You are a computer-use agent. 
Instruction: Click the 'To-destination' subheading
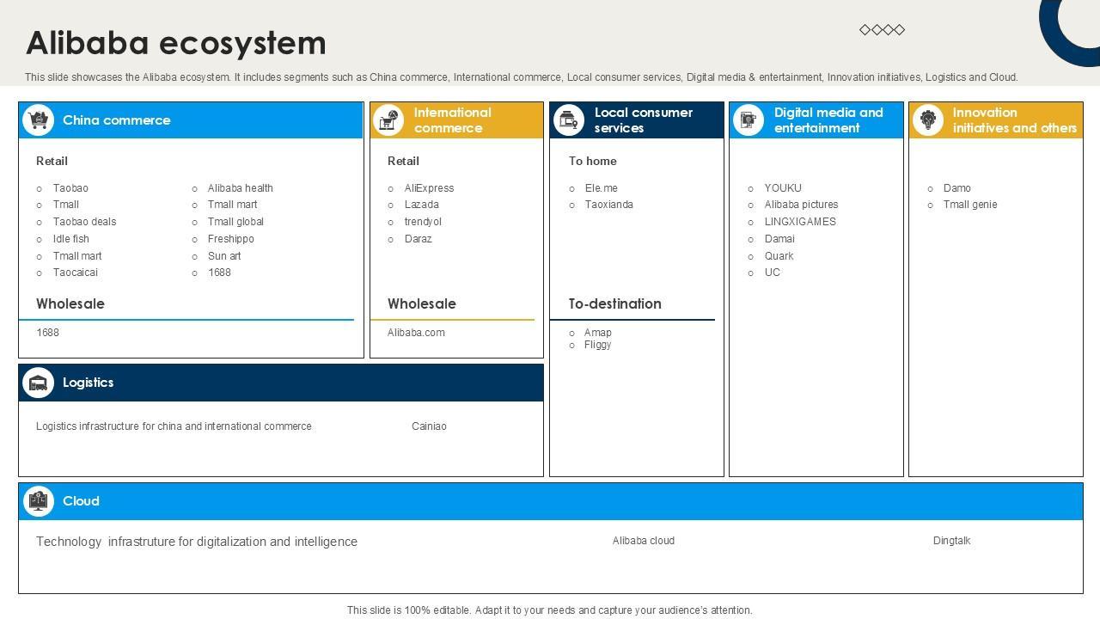point(615,303)
